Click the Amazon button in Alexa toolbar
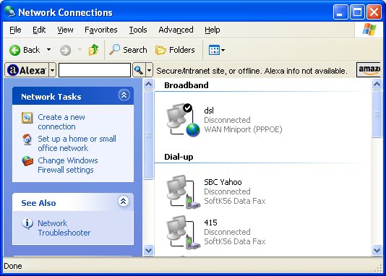This screenshot has height=276, width=386. point(368,69)
